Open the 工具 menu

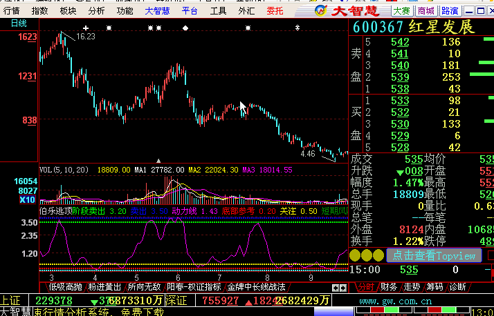click(x=218, y=11)
